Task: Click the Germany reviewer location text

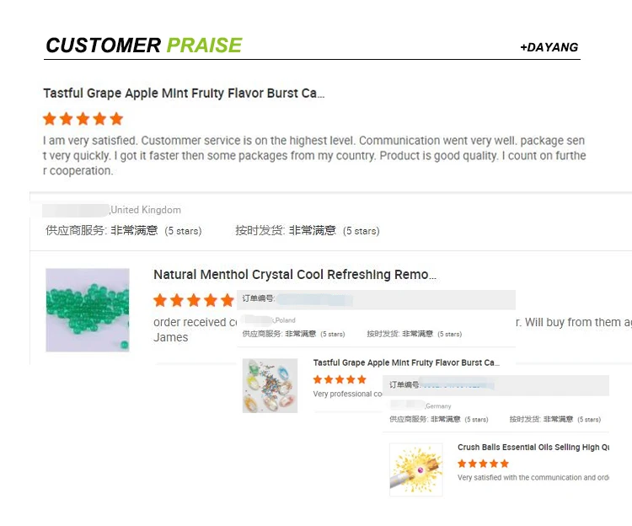Action: coord(438,406)
